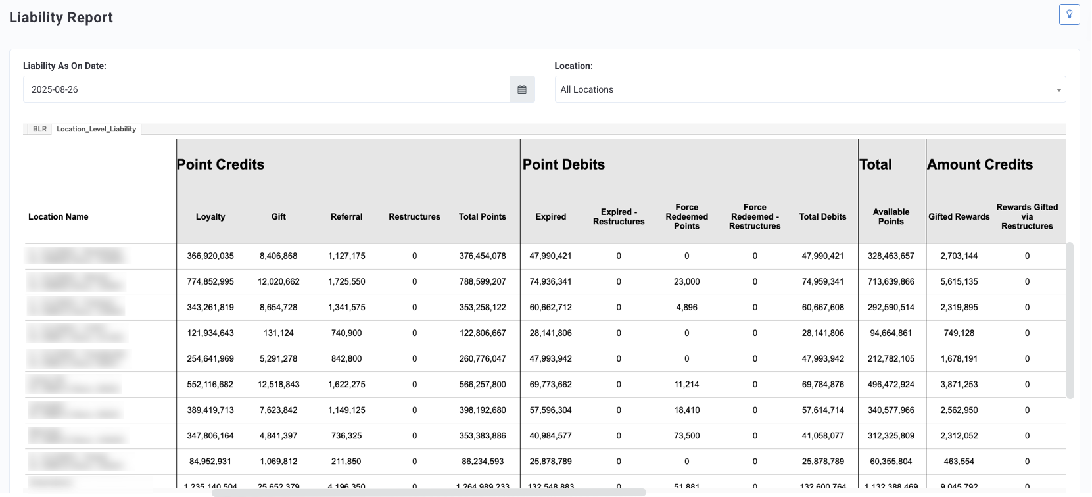This screenshot has height=497, width=1092.
Task: Click the vertical table scrollbar
Action: pos(1070,320)
